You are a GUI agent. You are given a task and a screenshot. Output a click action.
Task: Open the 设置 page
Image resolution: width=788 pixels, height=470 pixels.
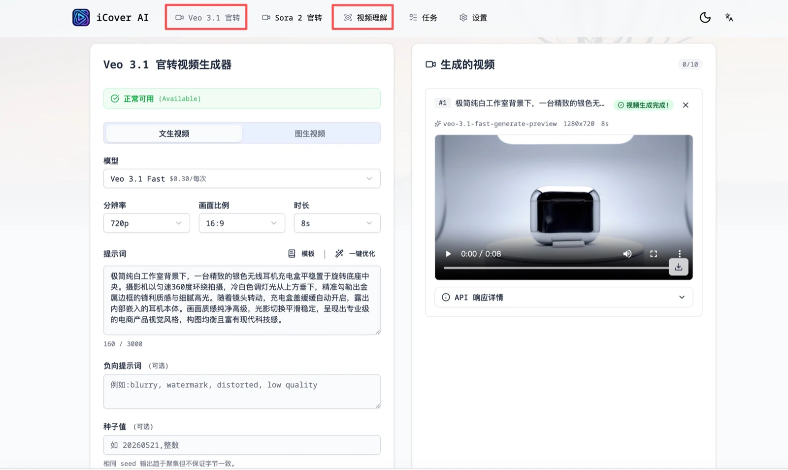(473, 18)
